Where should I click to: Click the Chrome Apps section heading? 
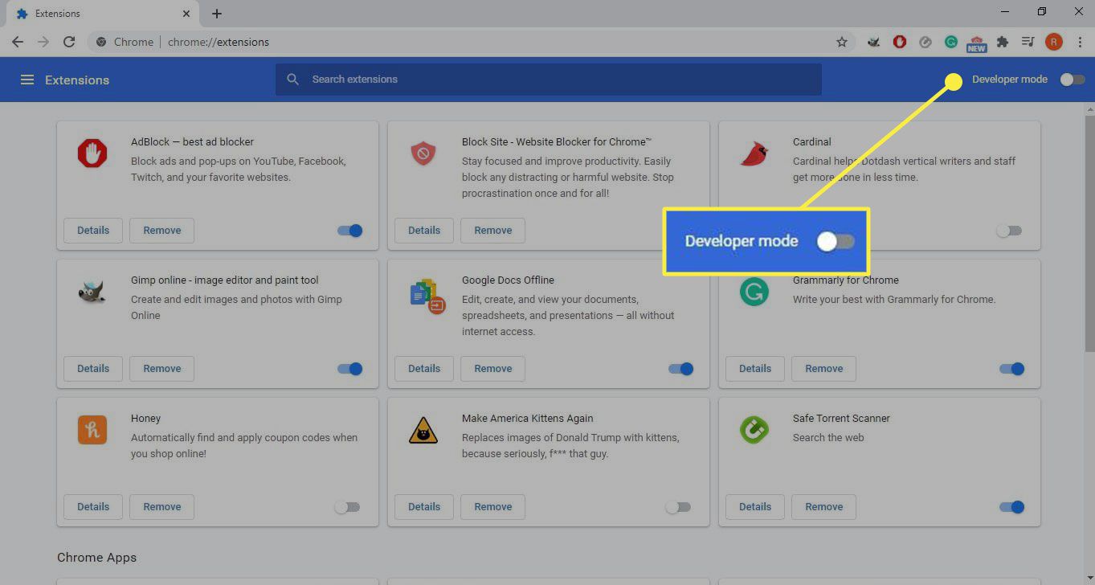[97, 557]
